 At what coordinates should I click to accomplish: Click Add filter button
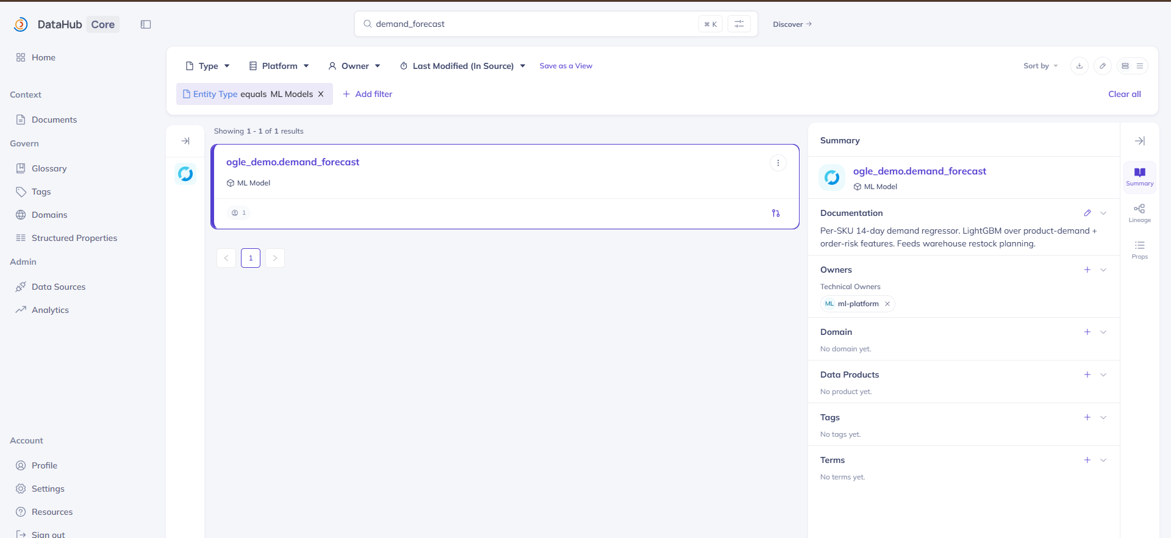tap(367, 94)
